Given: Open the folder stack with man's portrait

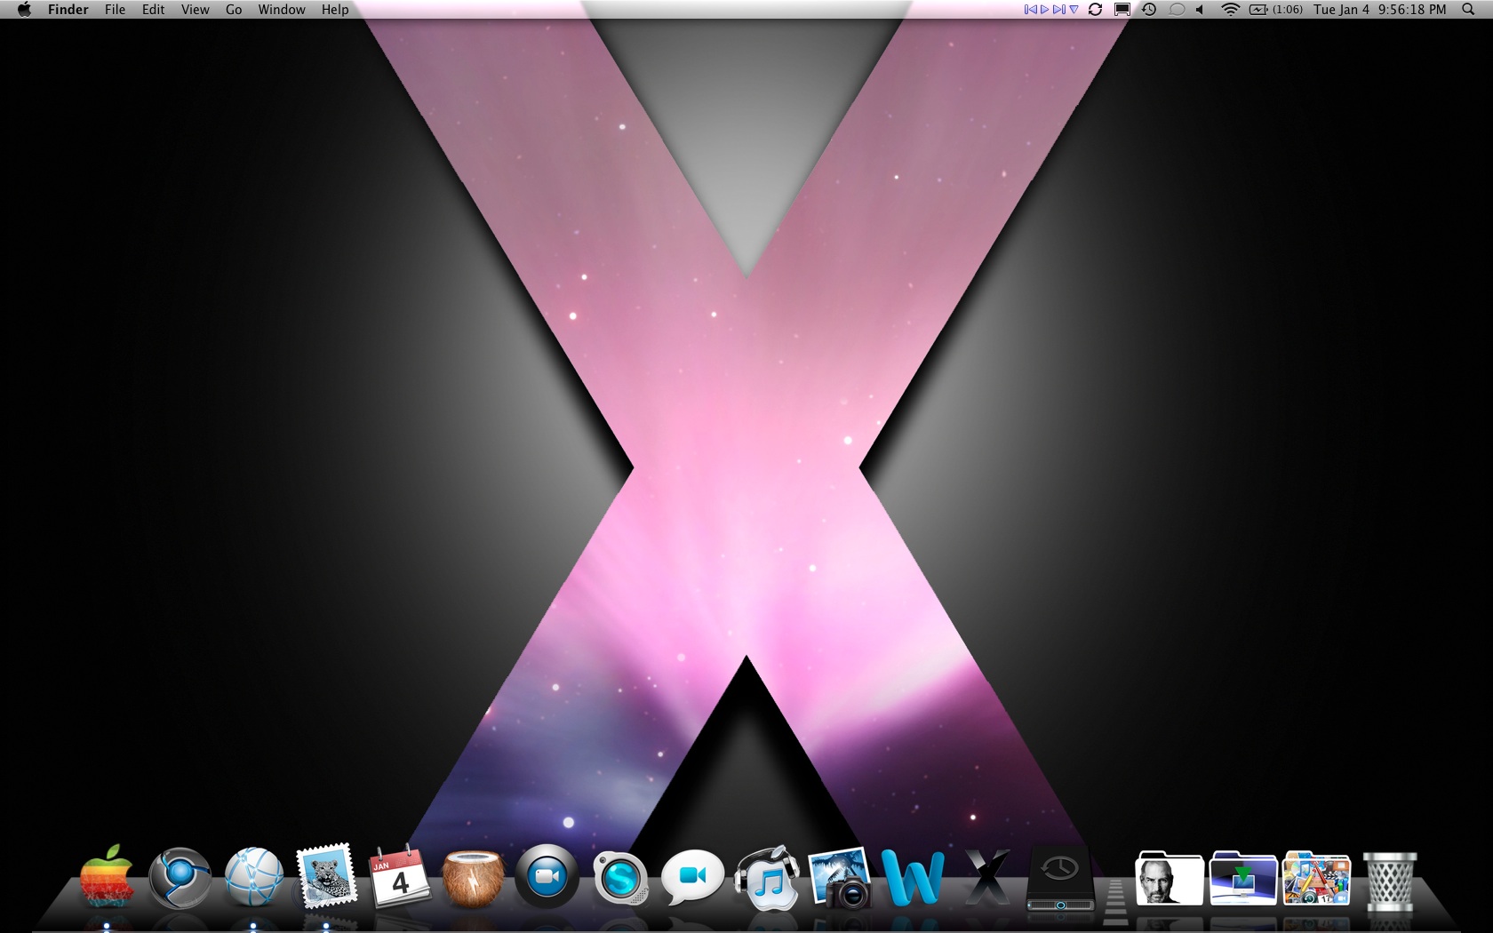Looking at the screenshot, I should pos(1170,878).
